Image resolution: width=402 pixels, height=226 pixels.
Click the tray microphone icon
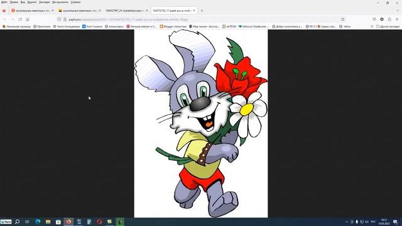tap(357, 222)
